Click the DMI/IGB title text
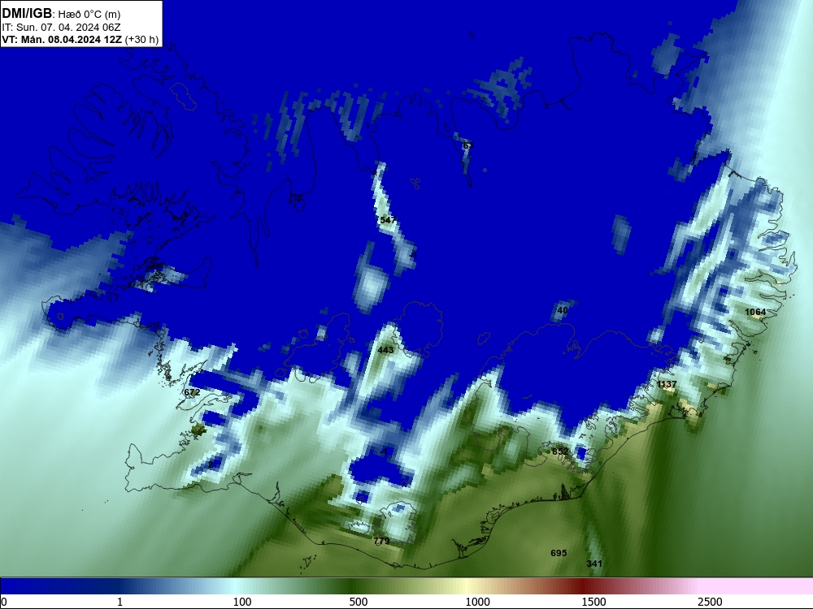The width and height of the screenshot is (813, 609). 27,14
